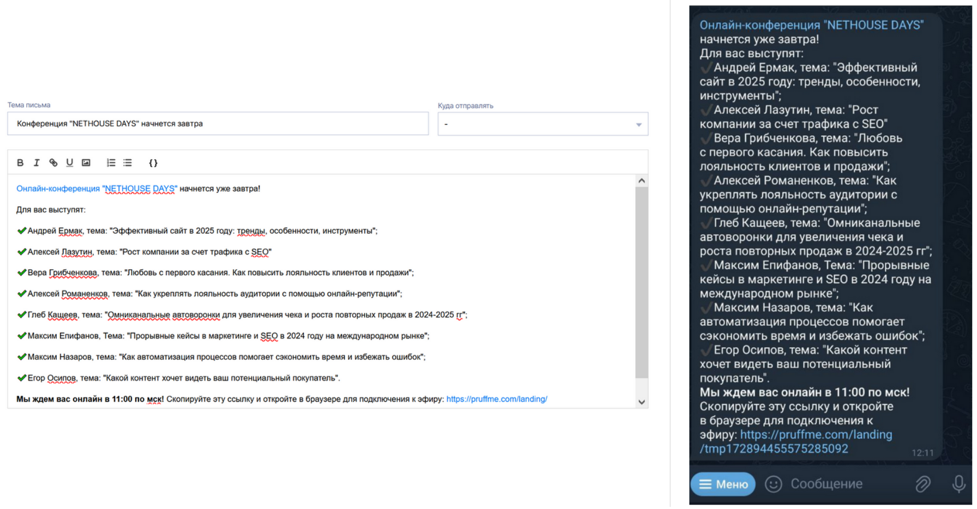Image resolution: width=977 pixels, height=509 pixels.
Task: Click the 'Тема письма' subject input field
Action: (218, 124)
